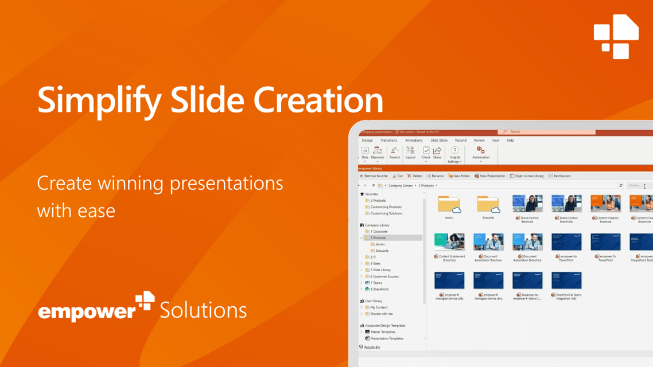Open the Help ribbon tab
This screenshot has width=653, height=367.
[510, 140]
